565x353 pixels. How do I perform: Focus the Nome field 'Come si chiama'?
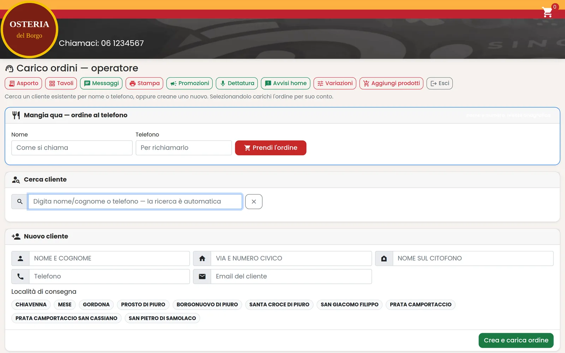72,148
